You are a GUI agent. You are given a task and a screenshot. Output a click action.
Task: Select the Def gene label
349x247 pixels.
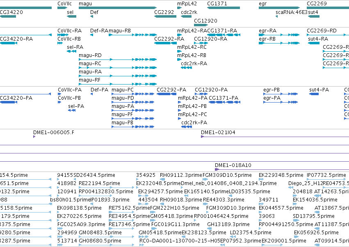(94, 12)
